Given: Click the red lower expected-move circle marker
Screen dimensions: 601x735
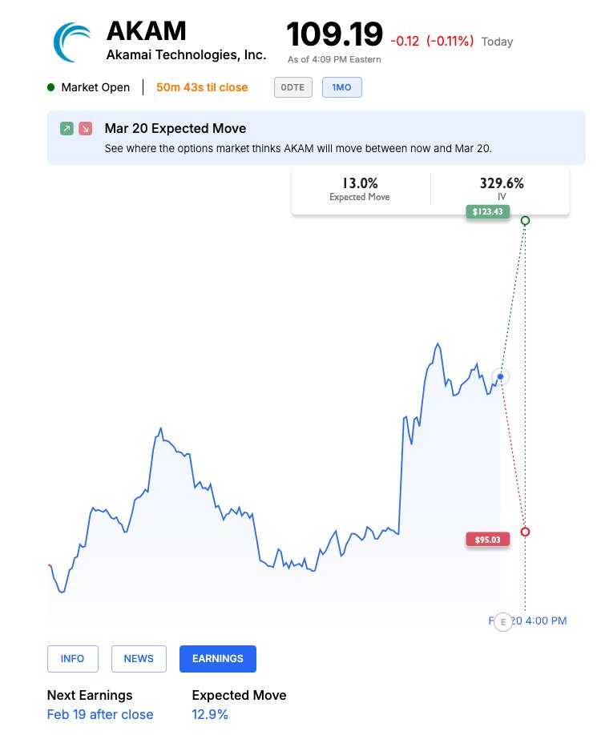Looking at the screenshot, I should pos(526,532).
